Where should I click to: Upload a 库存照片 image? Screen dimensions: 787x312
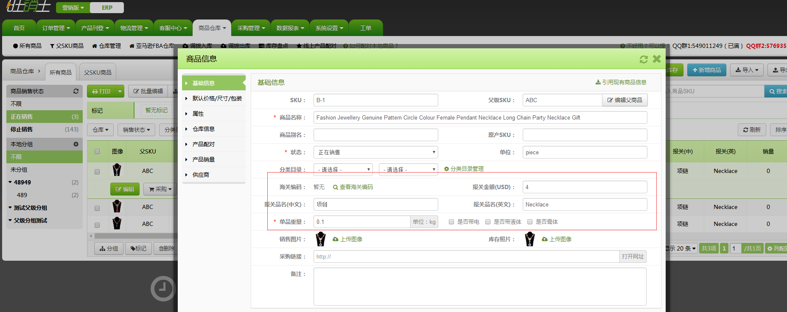tap(557, 239)
